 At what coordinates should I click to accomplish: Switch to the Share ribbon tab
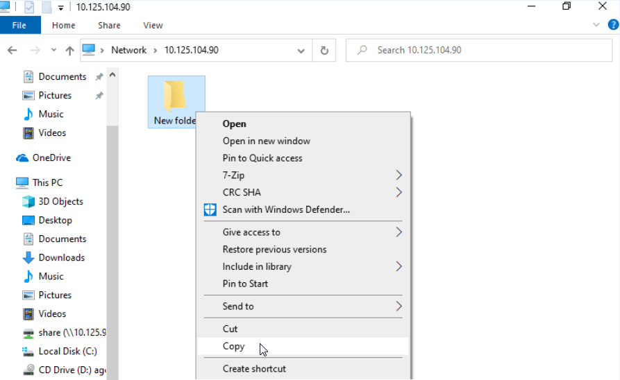[109, 25]
